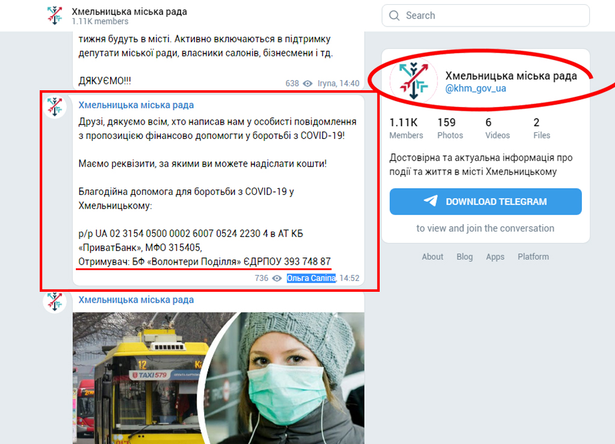Viewport: 615px width, 444px height.
Task: Click the DOWNLOAD TELEGRAM button
Action: pos(486,202)
